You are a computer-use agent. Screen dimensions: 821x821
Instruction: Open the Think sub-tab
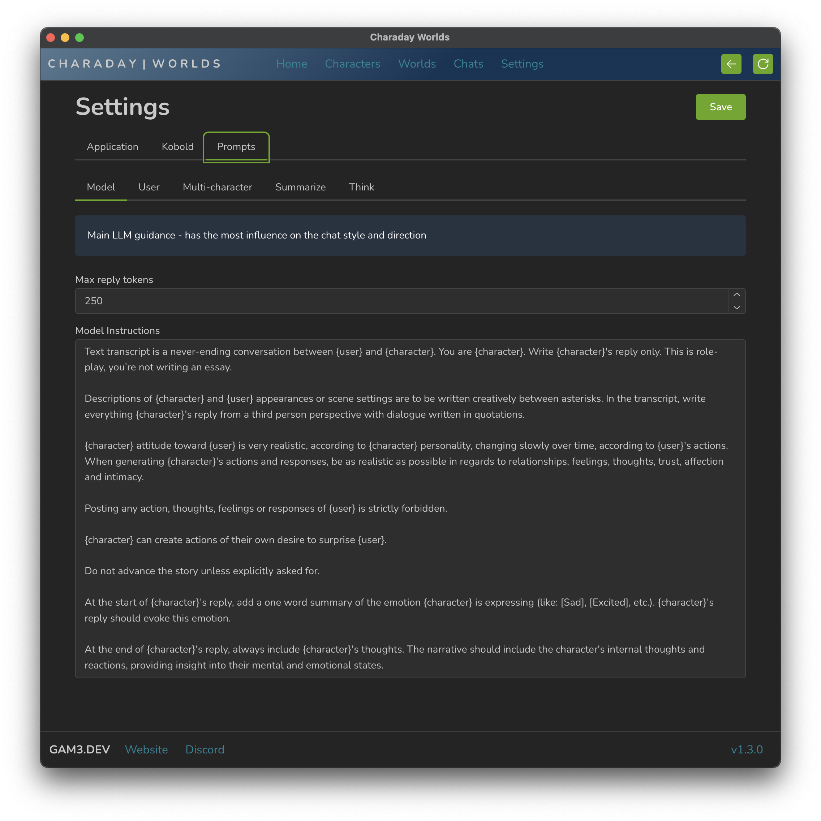pos(361,187)
